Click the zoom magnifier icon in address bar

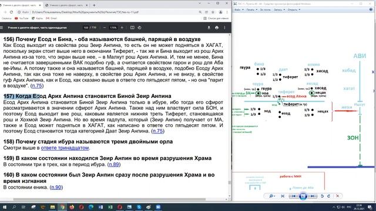(x=200, y=12)
